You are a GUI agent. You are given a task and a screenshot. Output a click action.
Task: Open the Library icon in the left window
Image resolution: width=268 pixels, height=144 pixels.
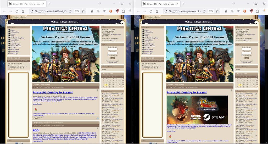pyautogui.click(x=98, y=11)
